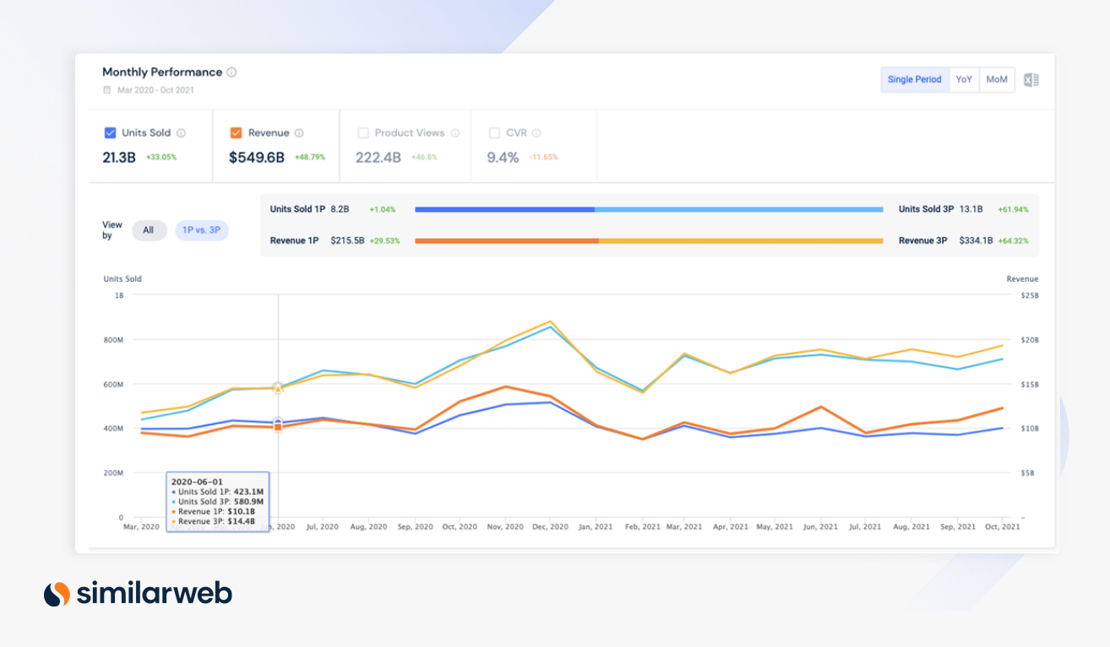This screenshot has width=1110, height=647.
Task: Select the Single Period tab
Action: coord(914,80)
